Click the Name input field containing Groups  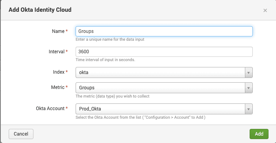164,31
